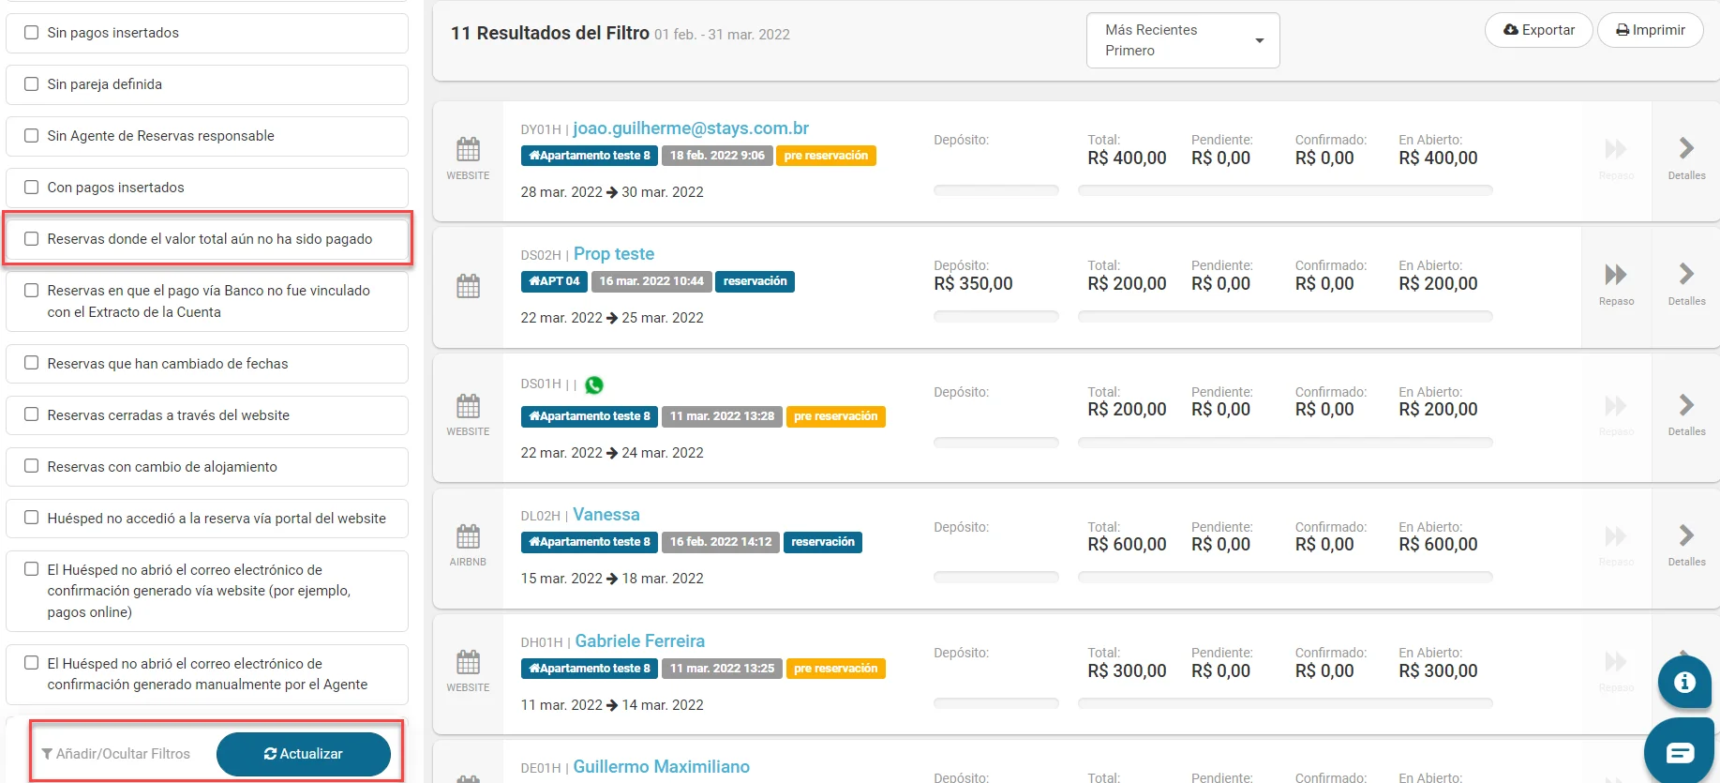Check Reservas cerradas a través del website
The height and width of the screenshot is (783, 1720).
[x=31, y=414]
